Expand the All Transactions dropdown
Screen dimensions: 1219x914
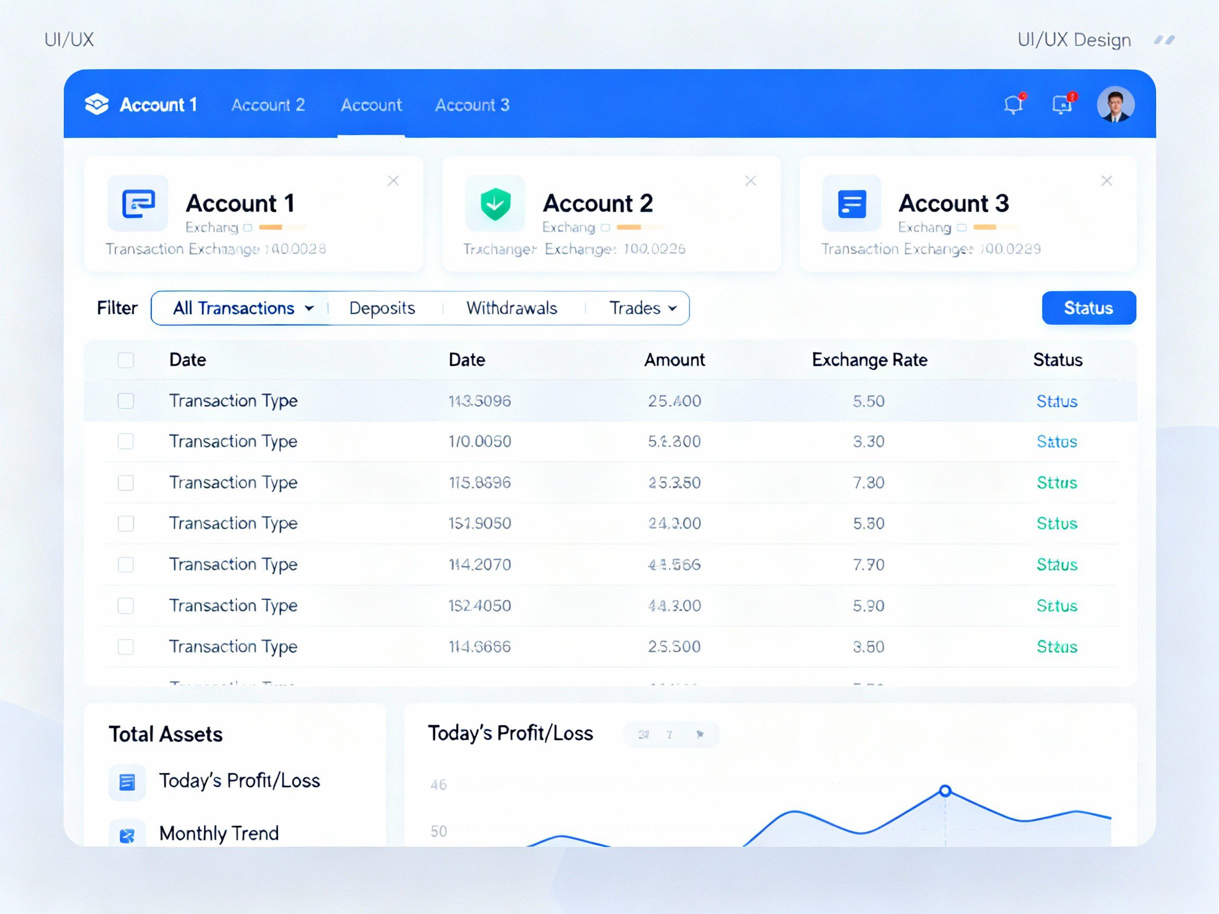[x=243, y=308]
